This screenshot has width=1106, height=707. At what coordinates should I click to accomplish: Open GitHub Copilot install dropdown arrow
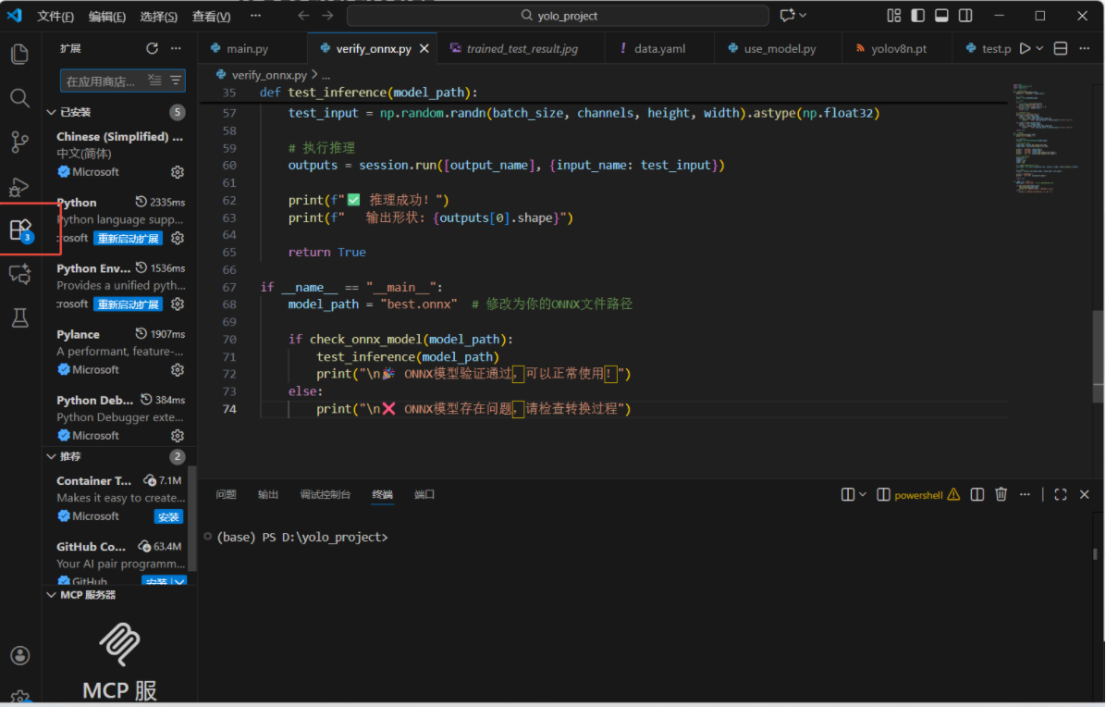(x=179, y=582)
